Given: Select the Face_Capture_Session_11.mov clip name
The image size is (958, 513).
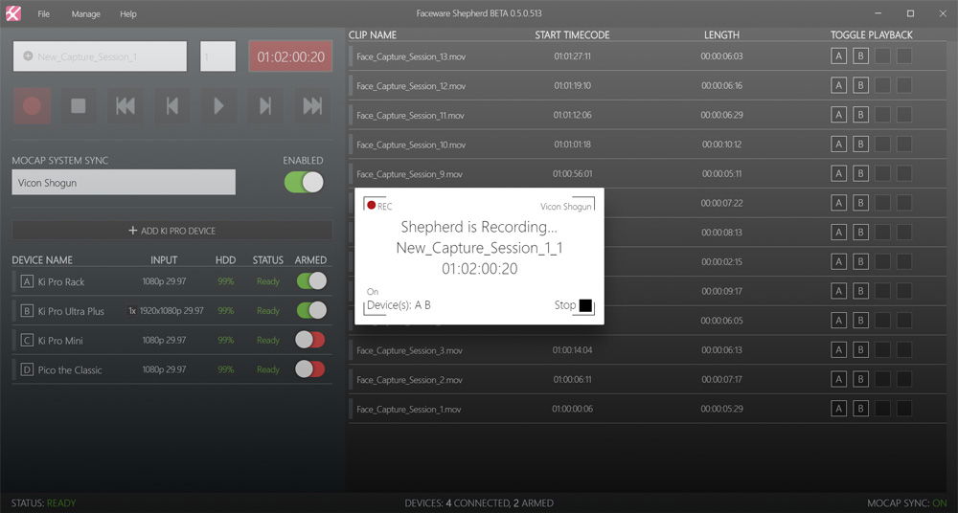Looking at the screenshot, I should [411, 116].
